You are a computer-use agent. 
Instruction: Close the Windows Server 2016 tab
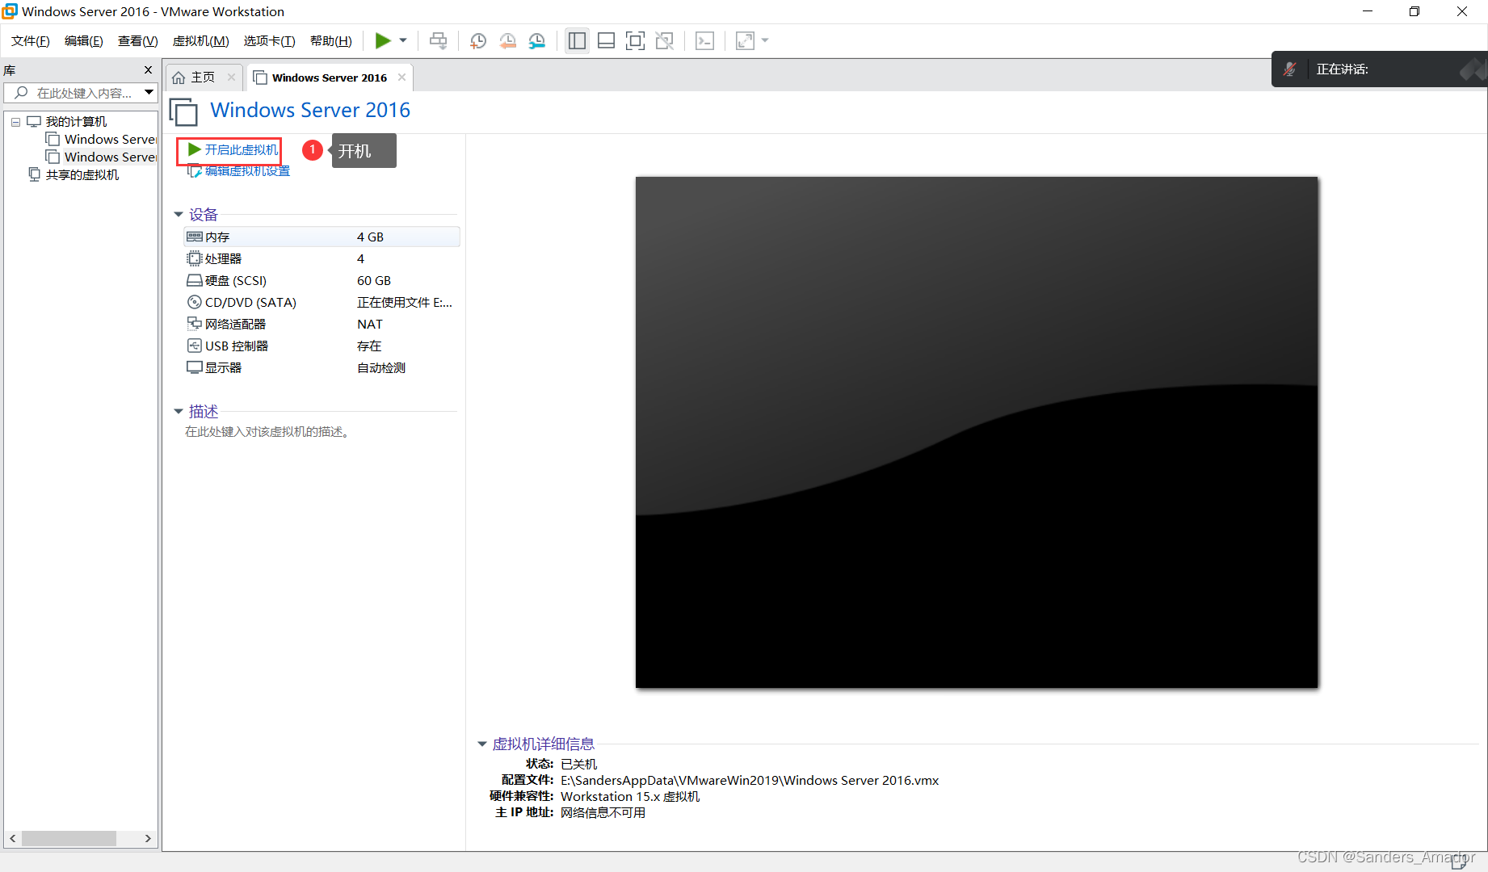pos(401,78)
